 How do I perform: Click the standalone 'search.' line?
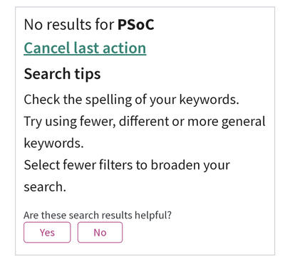pos(45,187)
